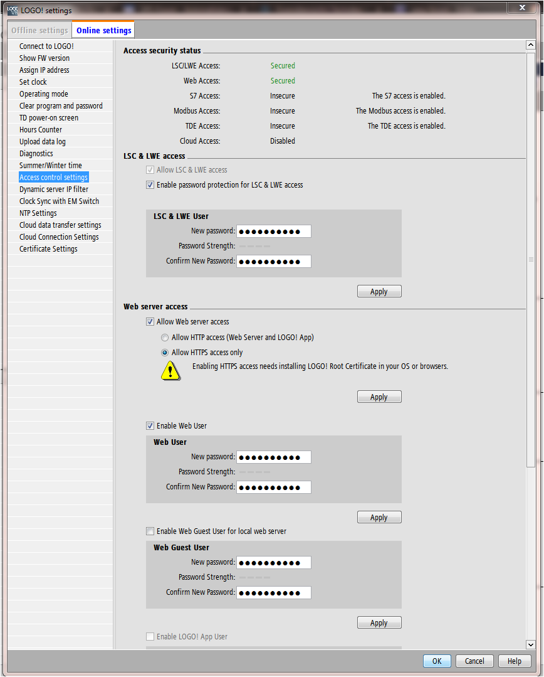Select Summer/Winter time entry
544x677 pixels.
click(x=51, y=166)
